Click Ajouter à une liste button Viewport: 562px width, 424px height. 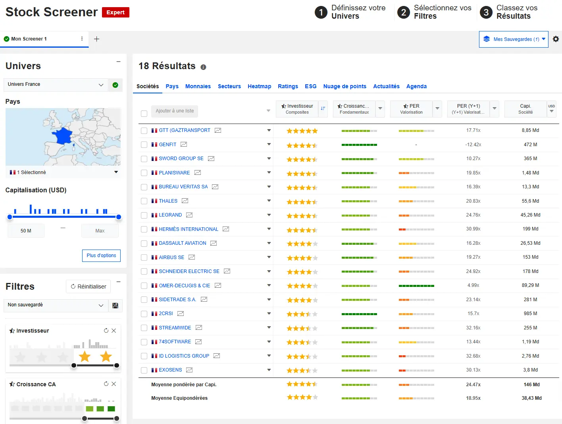(x=175, y=111)
